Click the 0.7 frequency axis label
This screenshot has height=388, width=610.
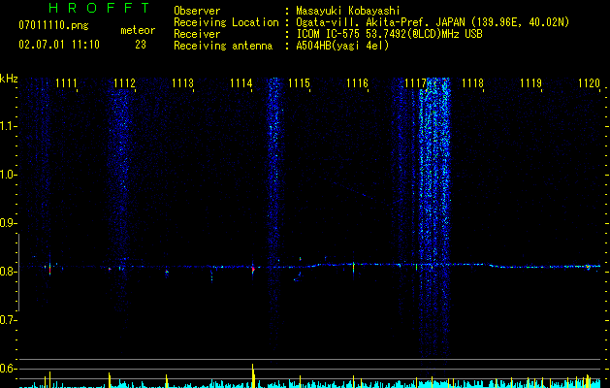(x=8, y=320)
